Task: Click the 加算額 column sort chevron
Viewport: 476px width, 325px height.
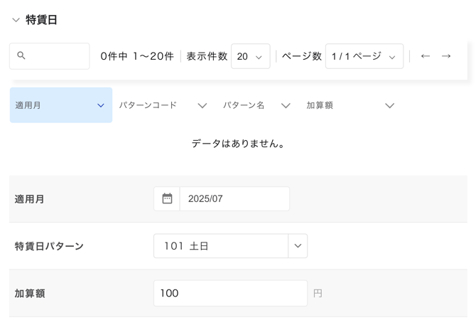Action: pyautogui.click(x=389, y=106)
